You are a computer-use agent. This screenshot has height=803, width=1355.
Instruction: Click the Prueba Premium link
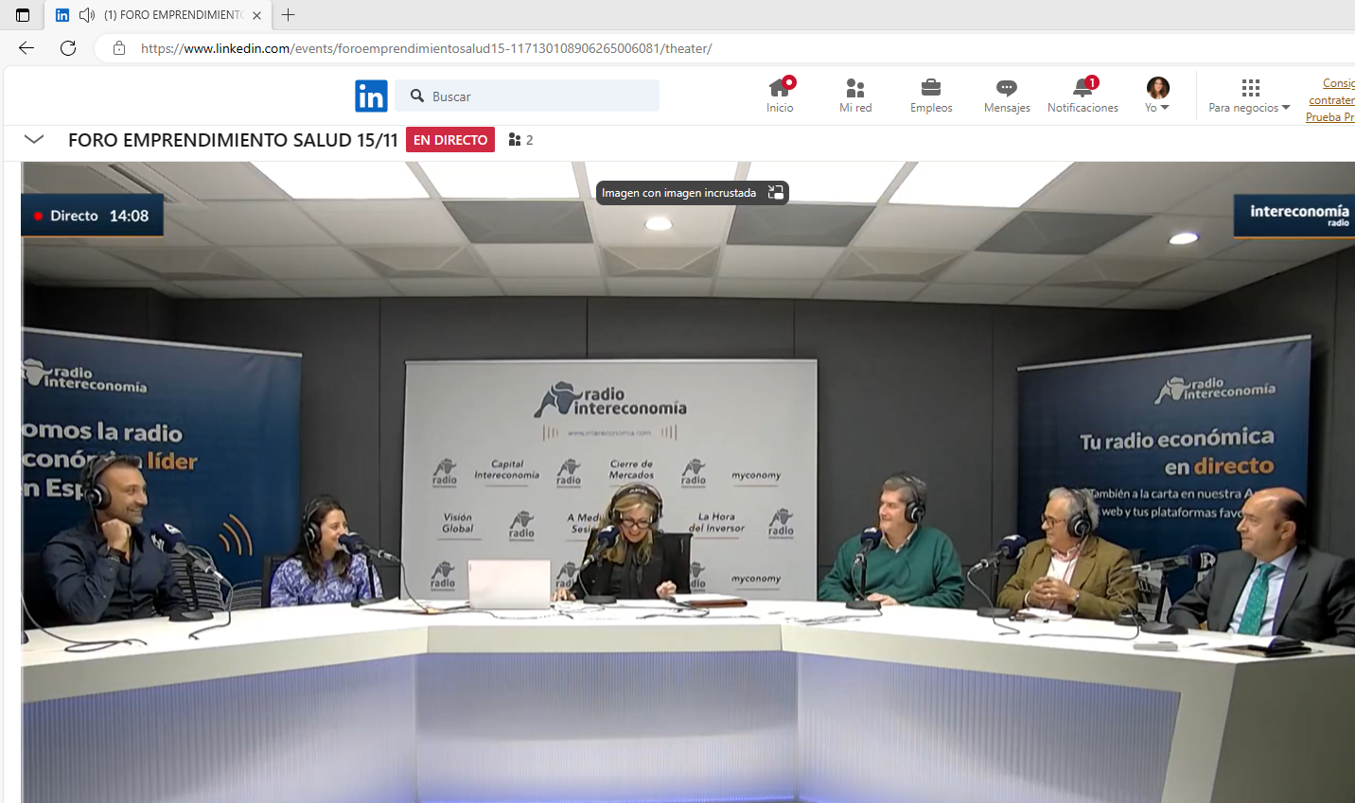pos(1329,117)
